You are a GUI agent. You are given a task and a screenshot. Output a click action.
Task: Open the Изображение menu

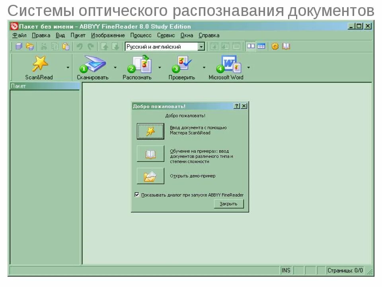(108, 35)
